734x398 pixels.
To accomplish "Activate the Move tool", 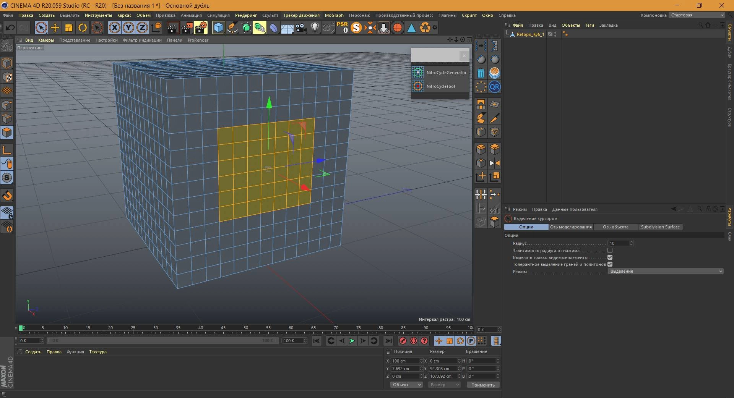I will coord(55,28).
